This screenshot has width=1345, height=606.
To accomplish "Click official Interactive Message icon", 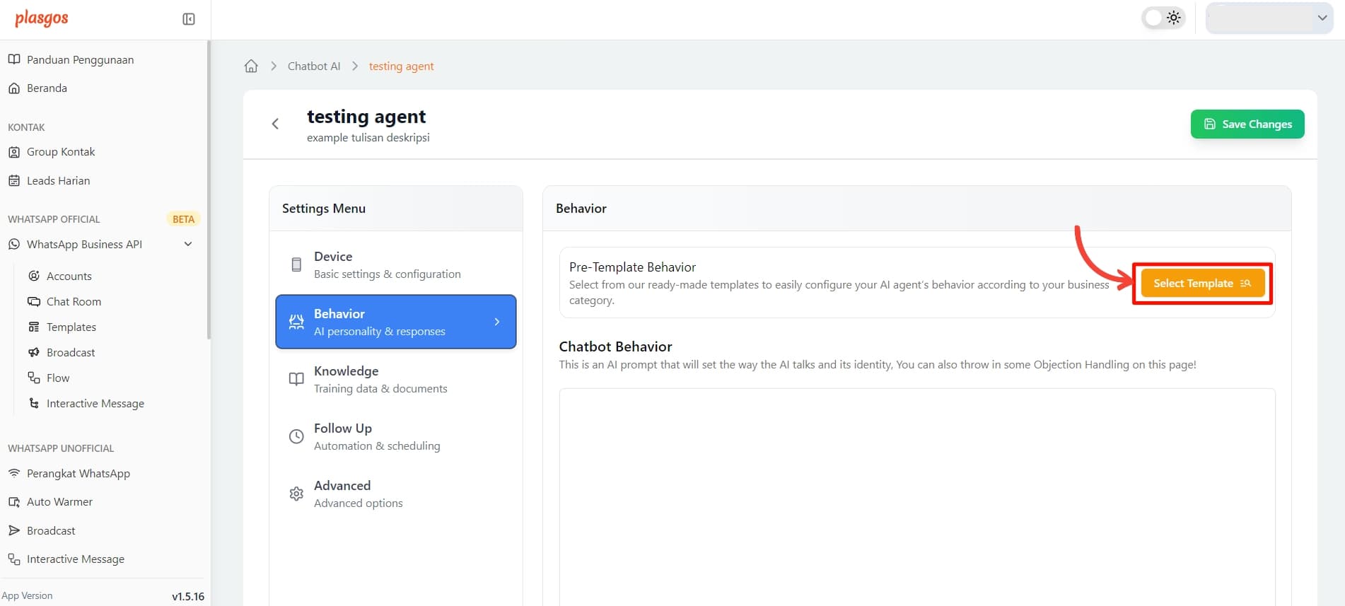I will 34,403.
